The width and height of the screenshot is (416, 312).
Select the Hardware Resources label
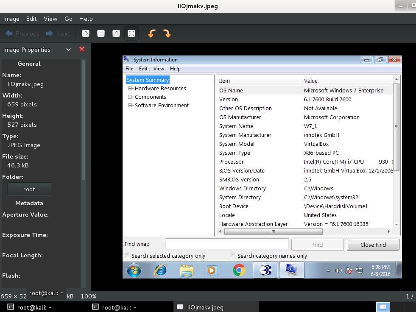click(x=160, y=88)
